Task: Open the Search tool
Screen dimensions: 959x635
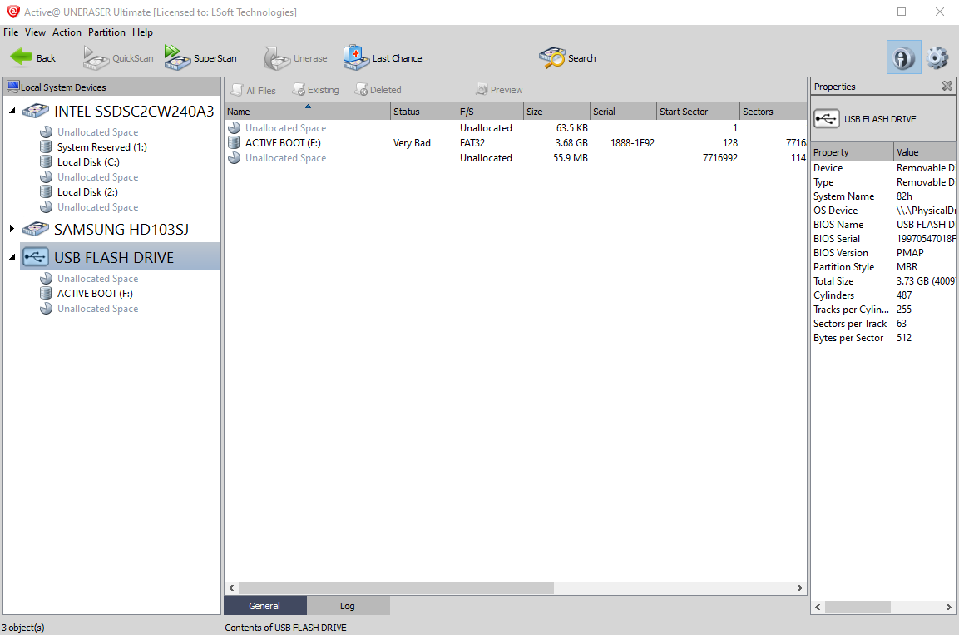Action: pos(567,58)
